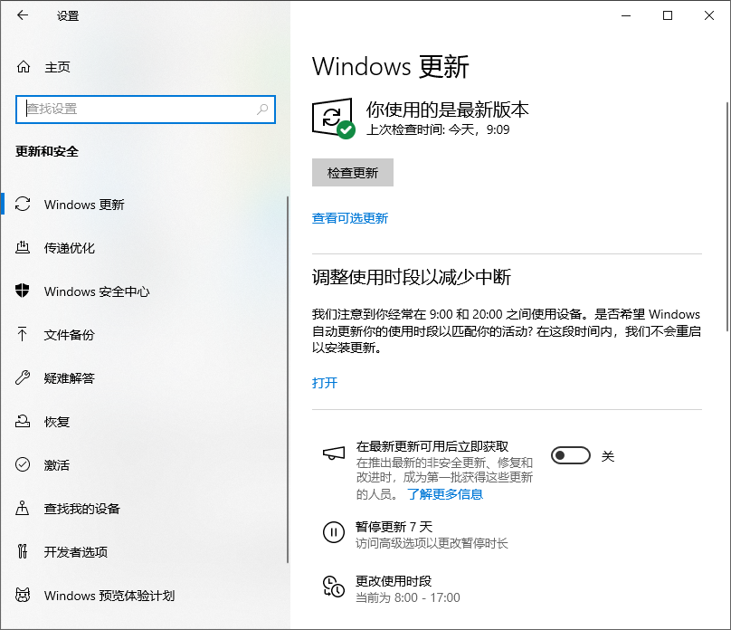
Task: Click the back arrow icon
Action: tap(23, 15)
